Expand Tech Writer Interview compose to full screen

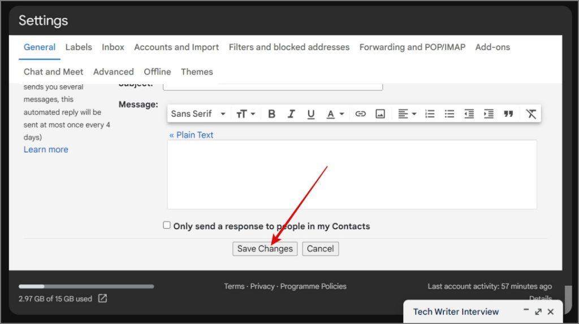pyautogui.click(x=538, y=312)
